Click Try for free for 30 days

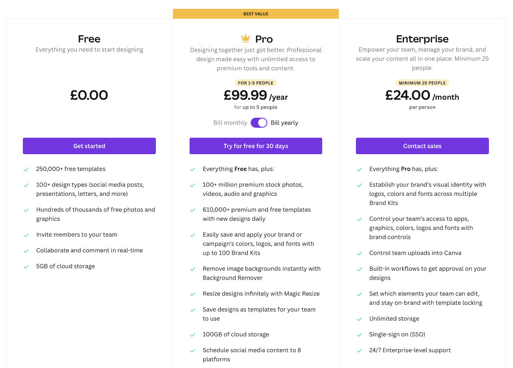pyautogui.click(x=256, y=146)
